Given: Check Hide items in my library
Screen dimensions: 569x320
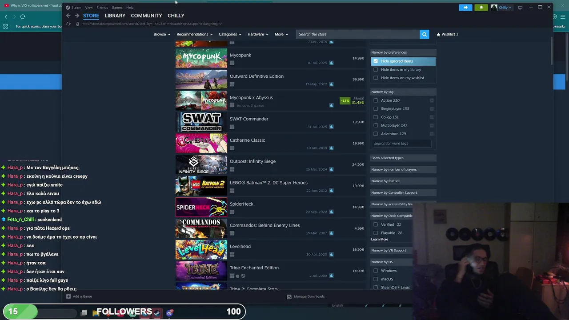Looking at the screenshot, I should [376, 70].
